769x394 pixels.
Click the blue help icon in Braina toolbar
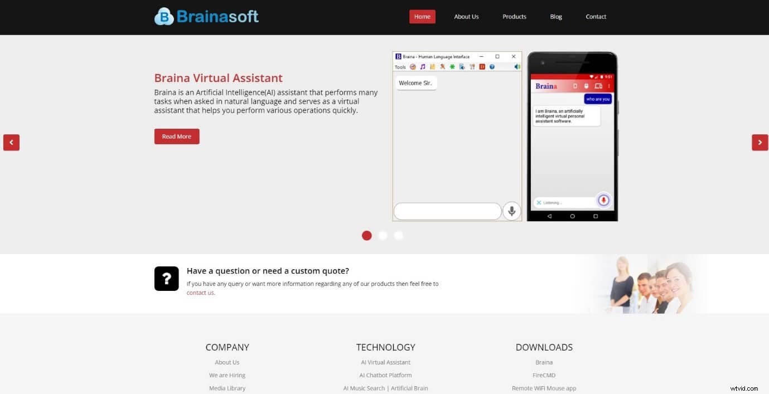point(492,66)
